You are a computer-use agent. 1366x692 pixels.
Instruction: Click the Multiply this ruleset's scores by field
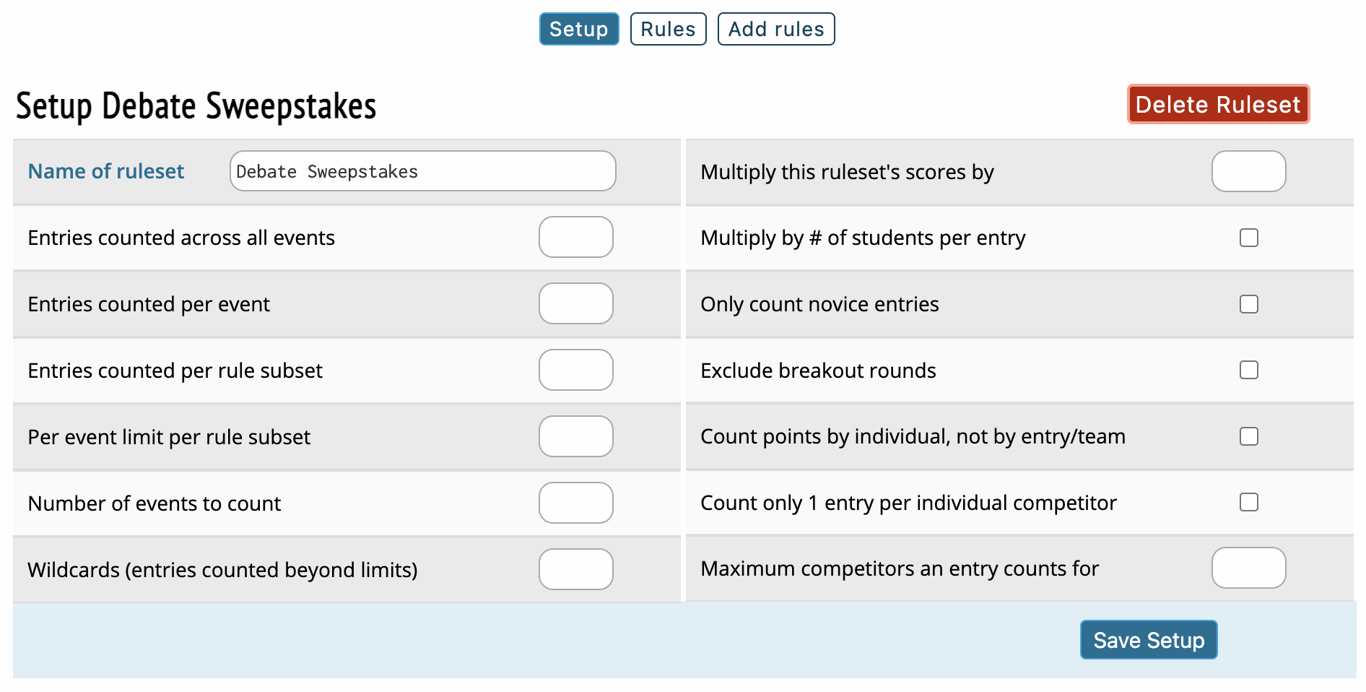click(x=1248, y=171)
